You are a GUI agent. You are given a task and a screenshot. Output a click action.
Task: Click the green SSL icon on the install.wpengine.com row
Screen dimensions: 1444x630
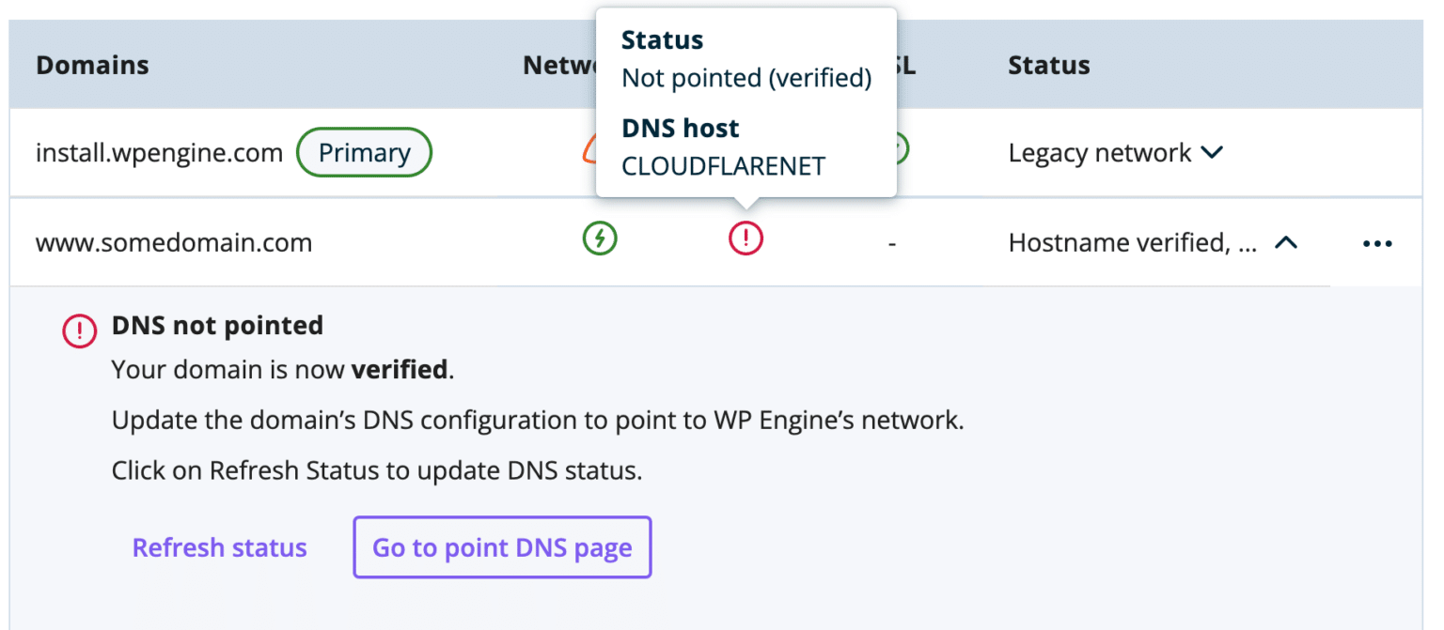pos(893,148)
